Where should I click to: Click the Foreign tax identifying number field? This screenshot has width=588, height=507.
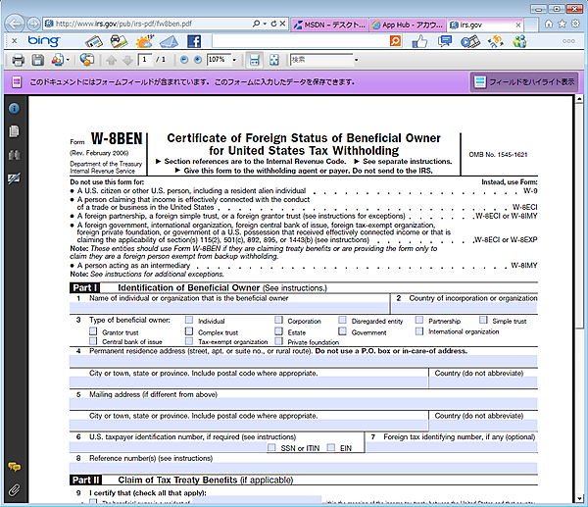[x=452, y=446]
